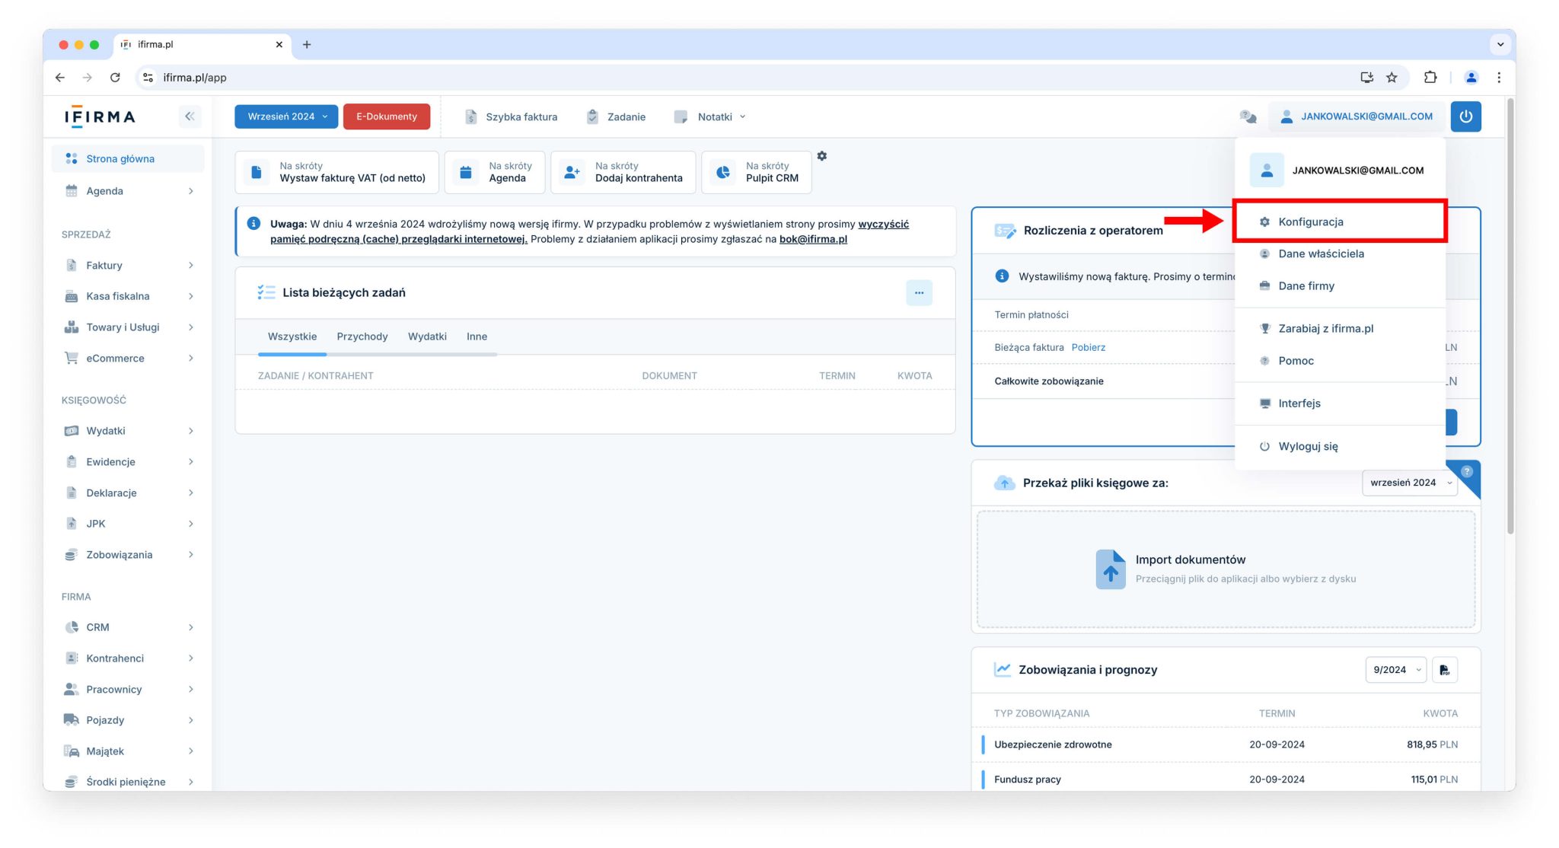Image resolution: width=1559 pixels, height=848 pixels.
Task: Click the JANKOWALSKI@GMAIL.COM user menu button
Action: 1357,116
